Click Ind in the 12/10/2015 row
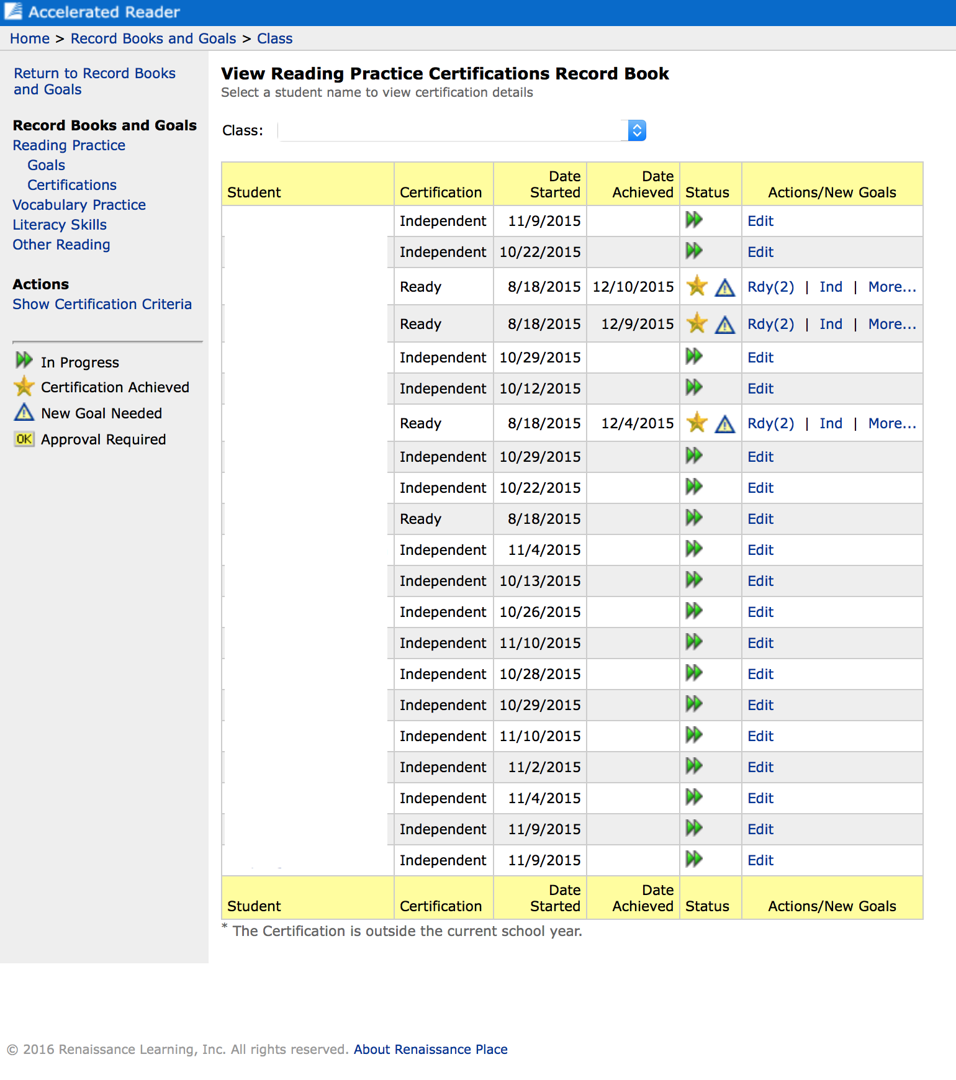The height and width of the screenshot is (1080, 956). point(831,287)
